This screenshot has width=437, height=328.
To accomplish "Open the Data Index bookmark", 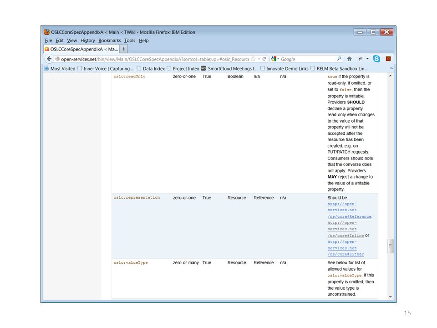I will click(x=151, y=69).
